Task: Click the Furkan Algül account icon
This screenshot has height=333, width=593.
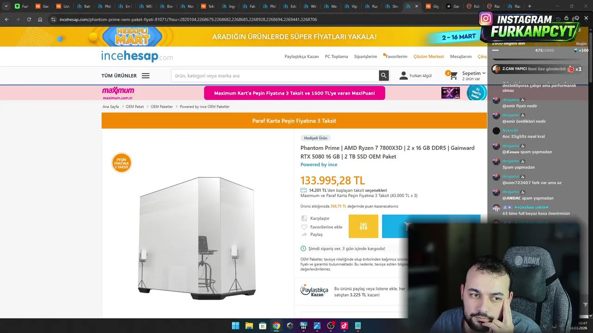Action: [x=404, y=75]
